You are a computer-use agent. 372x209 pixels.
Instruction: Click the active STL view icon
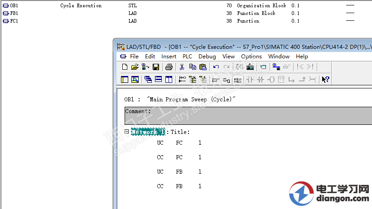pos(237,80)
